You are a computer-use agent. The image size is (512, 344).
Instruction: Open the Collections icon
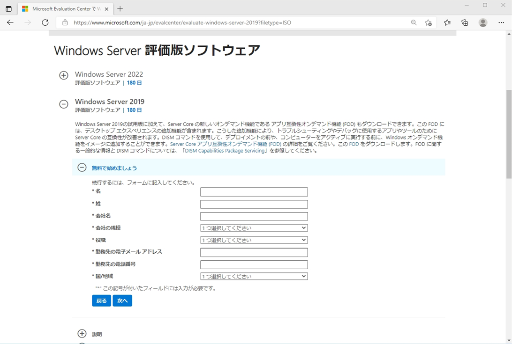point(465,22)
